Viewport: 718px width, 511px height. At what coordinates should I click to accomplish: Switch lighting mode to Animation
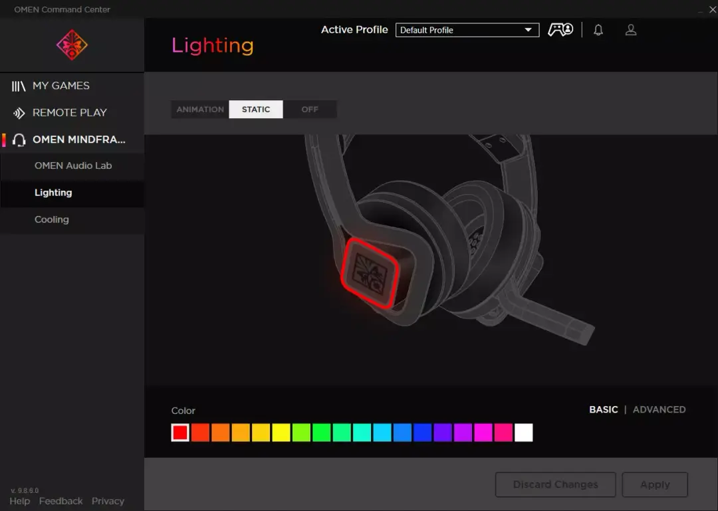tap(200, 110)
